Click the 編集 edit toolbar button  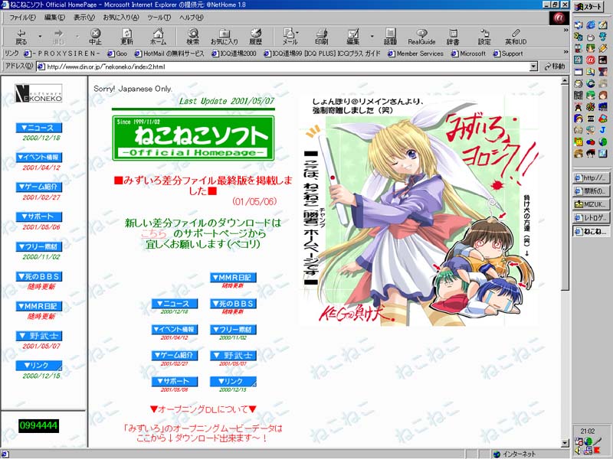pyautogui.click(x=353, y=37)
